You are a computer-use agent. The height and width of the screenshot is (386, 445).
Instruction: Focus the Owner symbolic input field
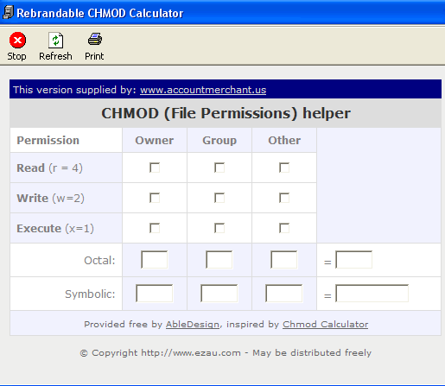coord(155,294)
